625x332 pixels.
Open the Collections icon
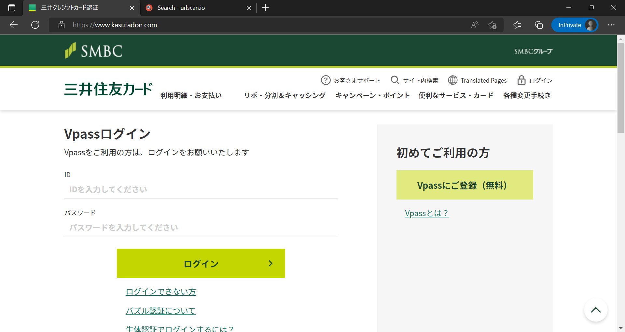(x=539, y=25)
